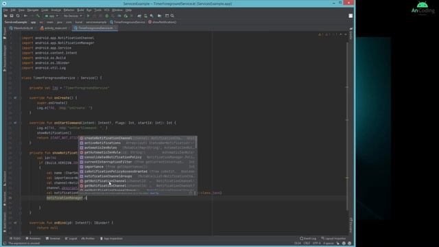Screen dimensions: 439x247
Task: Click the quick access icon in the status bar corner
Action: coord(5,244)
